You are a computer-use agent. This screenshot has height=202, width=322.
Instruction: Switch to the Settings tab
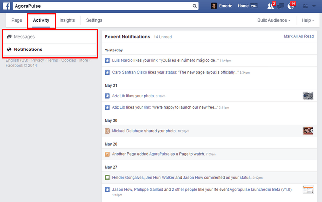coord(94,20)
